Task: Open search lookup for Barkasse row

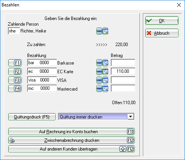Action: click(105, 63)
